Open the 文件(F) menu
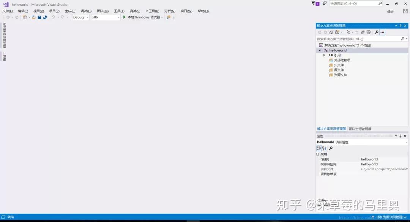This screenshot has width=410, height=222. [7, 11]
